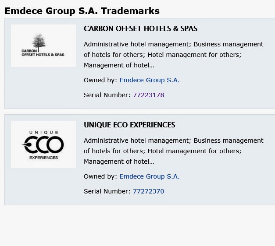Open the Unique Eco Experiences logo thumbnail
275x246 pixels.
[43, 144]
